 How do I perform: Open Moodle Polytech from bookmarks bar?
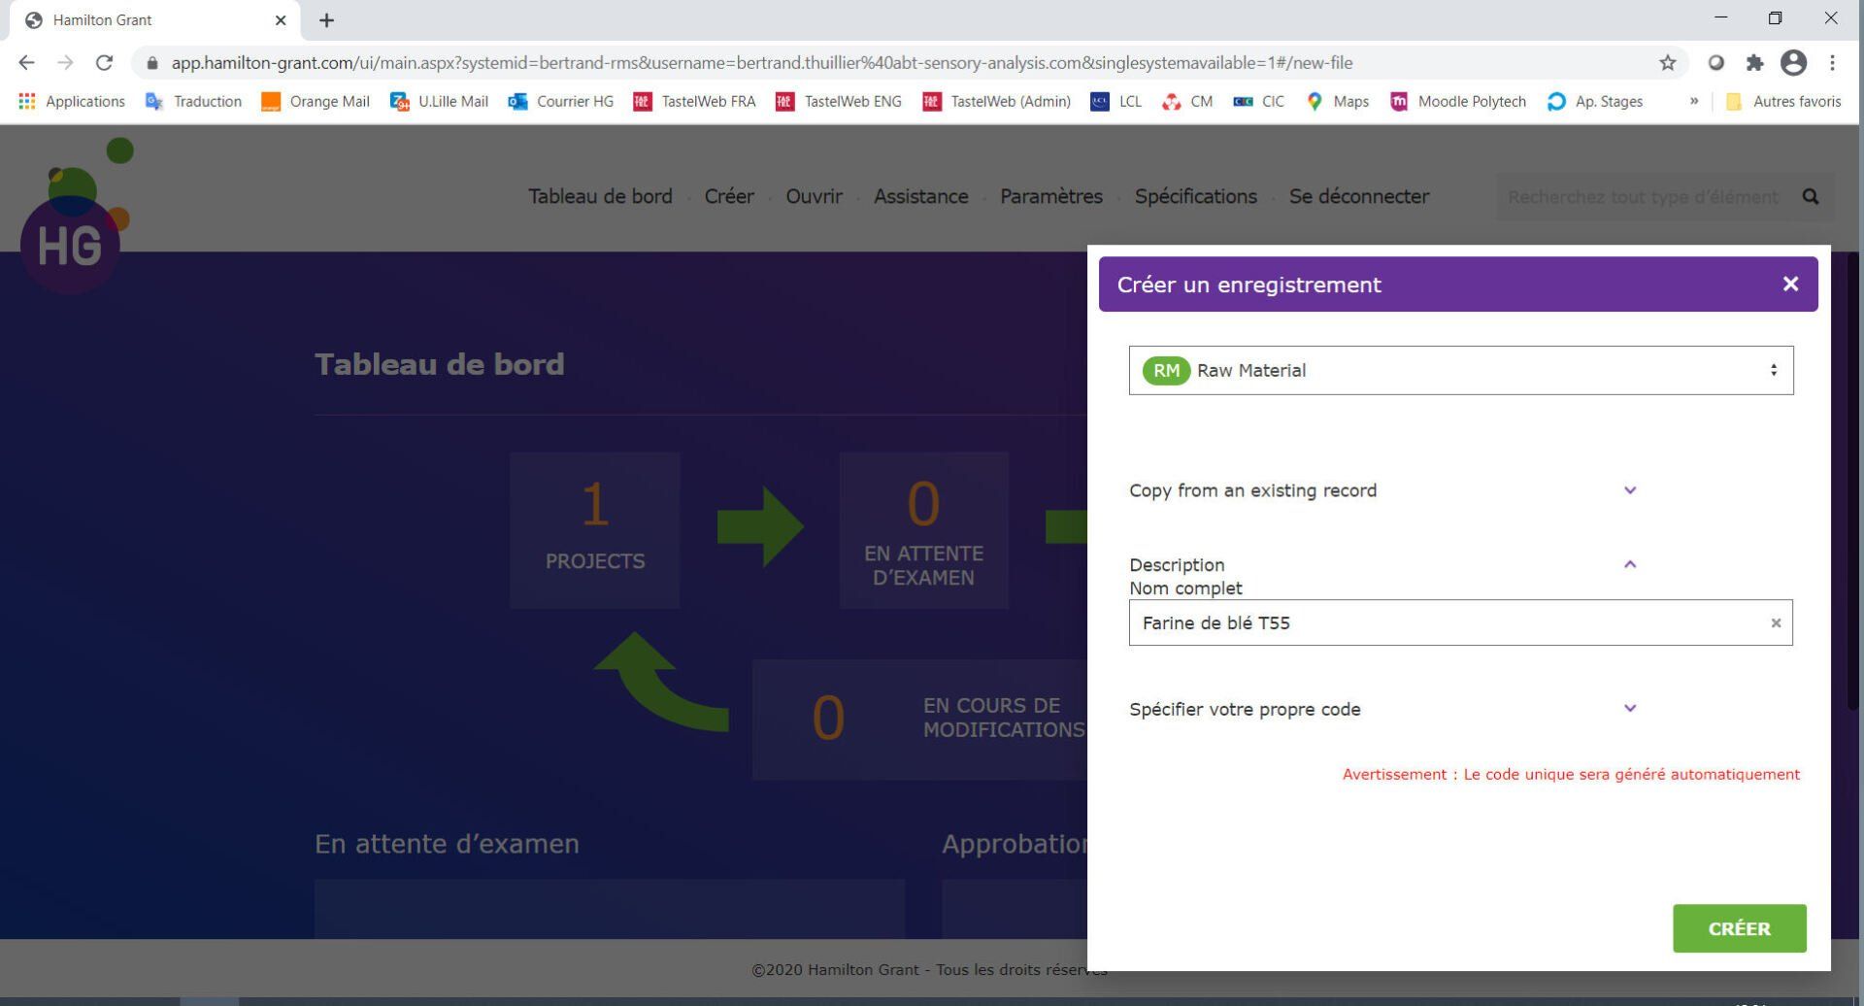point(1472,101)
